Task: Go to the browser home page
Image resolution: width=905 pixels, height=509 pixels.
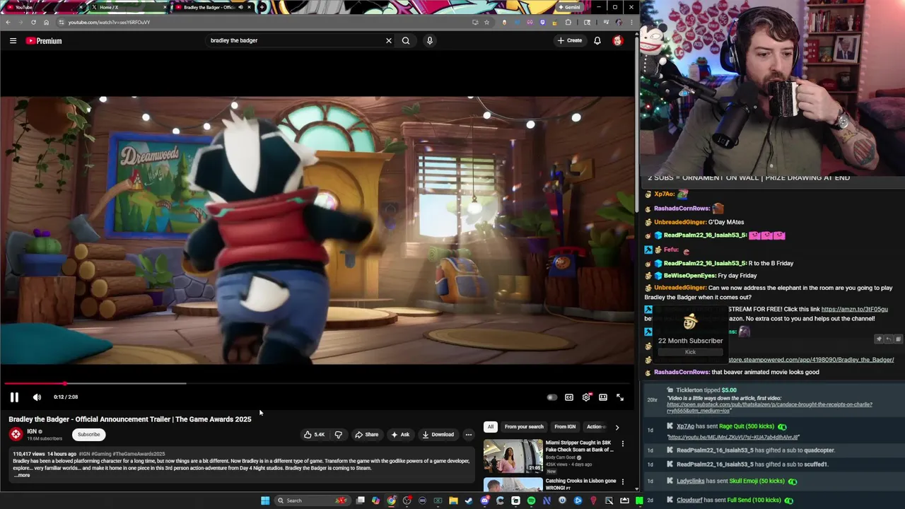Action: (x=46, y=22)
